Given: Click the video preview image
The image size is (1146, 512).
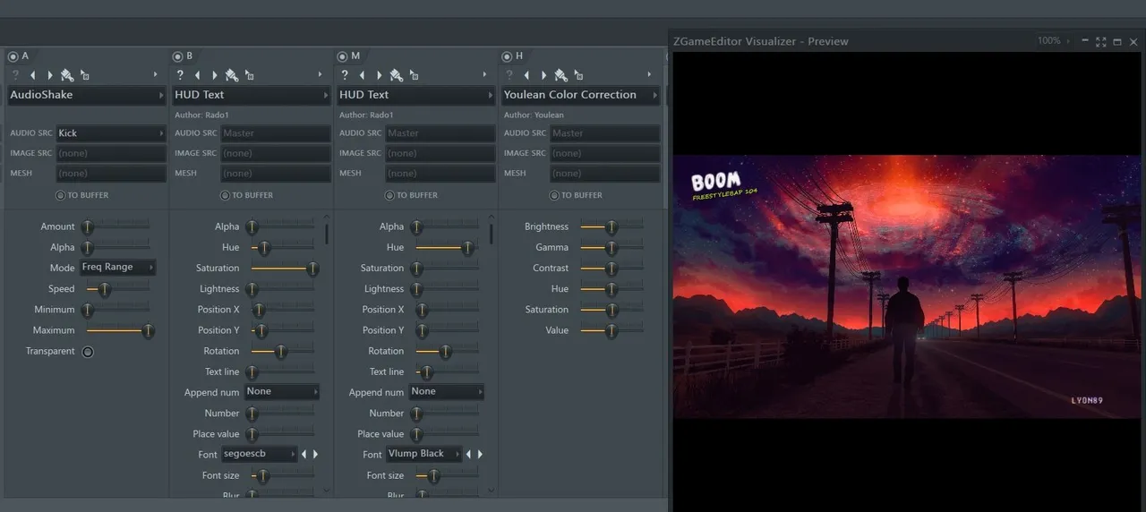Looking at the screenshot, I should click(907, 286).
